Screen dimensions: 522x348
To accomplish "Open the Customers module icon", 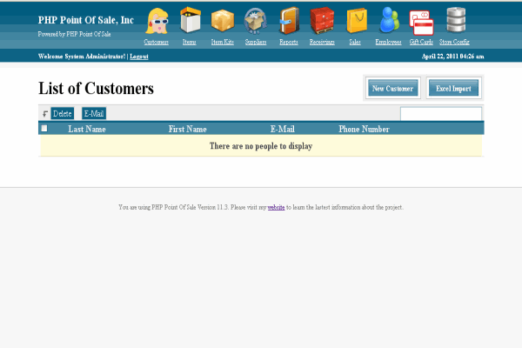I will pos(157,21).
